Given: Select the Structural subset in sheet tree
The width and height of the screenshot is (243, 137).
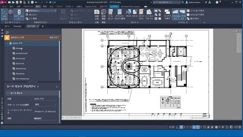Looking at the screenshot, I should (20, 59).
